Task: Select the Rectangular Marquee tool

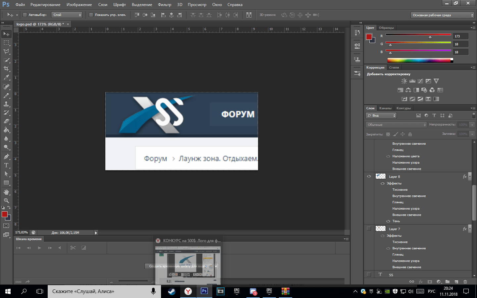Action: pos(6,43)
